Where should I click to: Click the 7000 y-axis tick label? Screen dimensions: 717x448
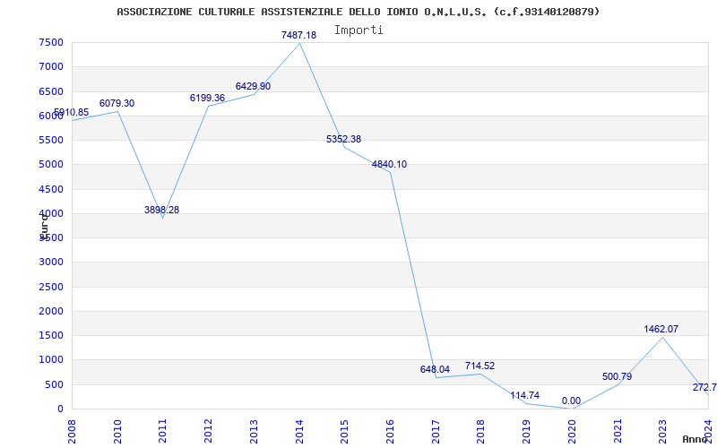pos(51,66)
